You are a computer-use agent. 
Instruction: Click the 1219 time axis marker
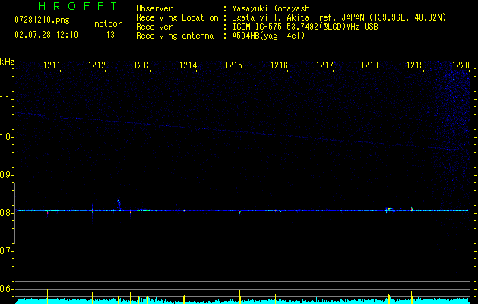[x=416, y=65]
